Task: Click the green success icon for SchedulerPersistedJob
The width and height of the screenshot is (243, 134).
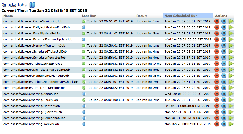Action: pyautogui.click(x=84, y=58)
